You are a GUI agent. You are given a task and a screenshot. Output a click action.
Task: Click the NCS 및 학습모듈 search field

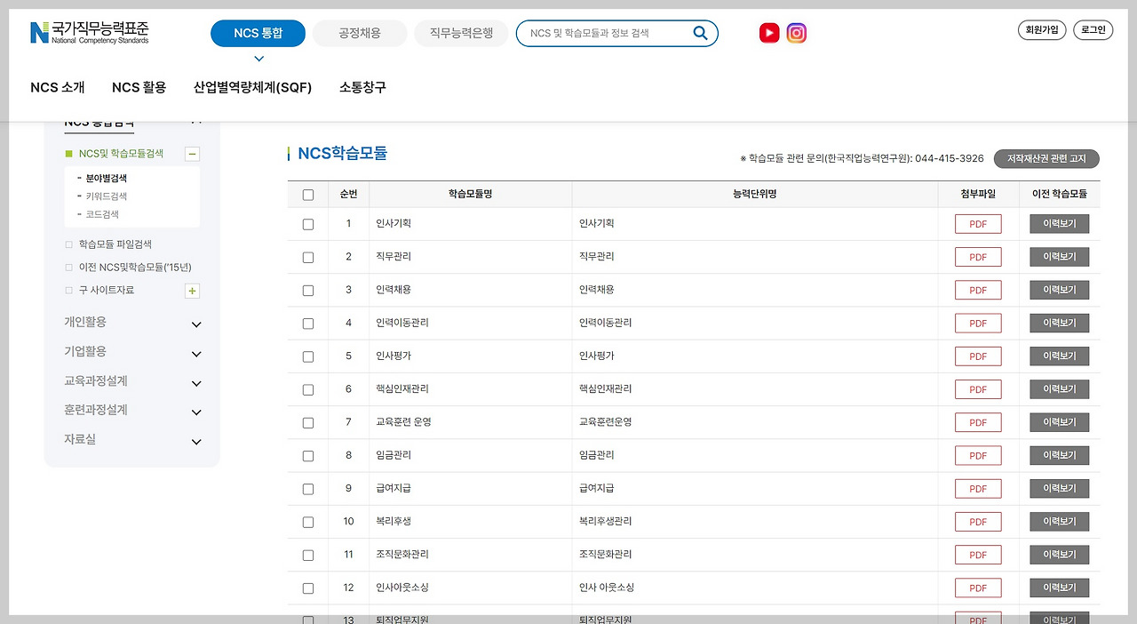604,33
